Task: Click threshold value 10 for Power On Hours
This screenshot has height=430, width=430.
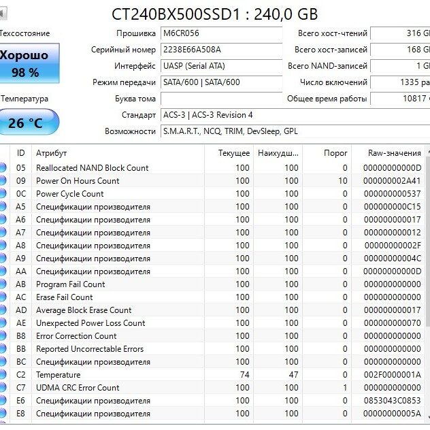Action: [x=343, y=181]
